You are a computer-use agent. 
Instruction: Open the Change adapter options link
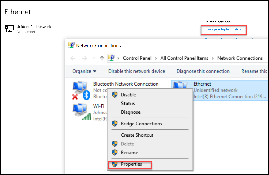(223, 29)
